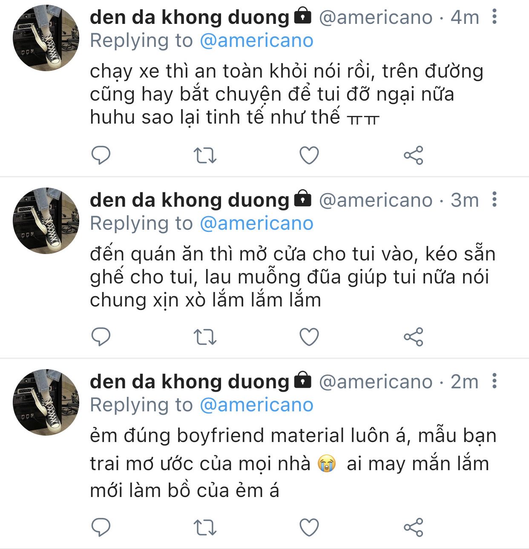Open more options on the 3m tweet
The height and width of the screenshot is (549, 529).
[x=494, y=199]
